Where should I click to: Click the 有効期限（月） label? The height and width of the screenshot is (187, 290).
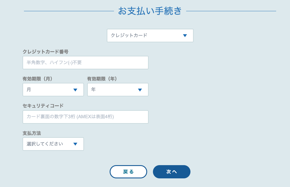click(x=38, y=79)
